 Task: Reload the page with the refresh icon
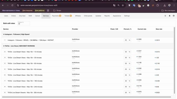(x=12, y=5)
